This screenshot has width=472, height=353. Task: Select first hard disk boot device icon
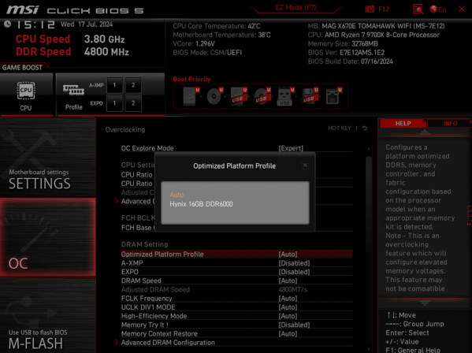click(191, 96)
